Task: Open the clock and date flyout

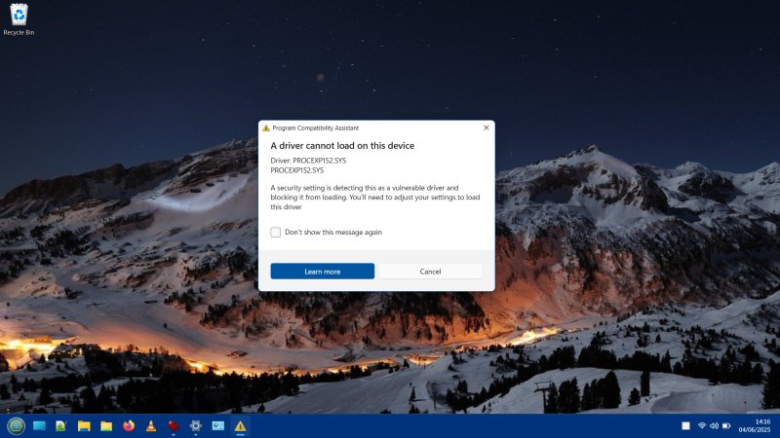Action: [x=755, y=425]
